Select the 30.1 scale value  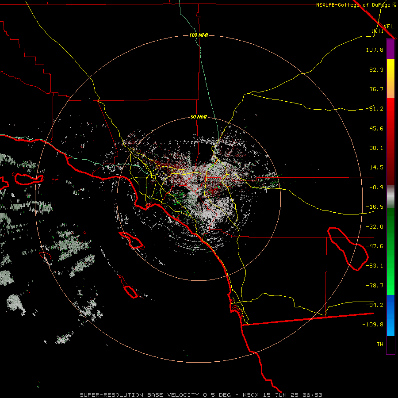click(376, 148)
